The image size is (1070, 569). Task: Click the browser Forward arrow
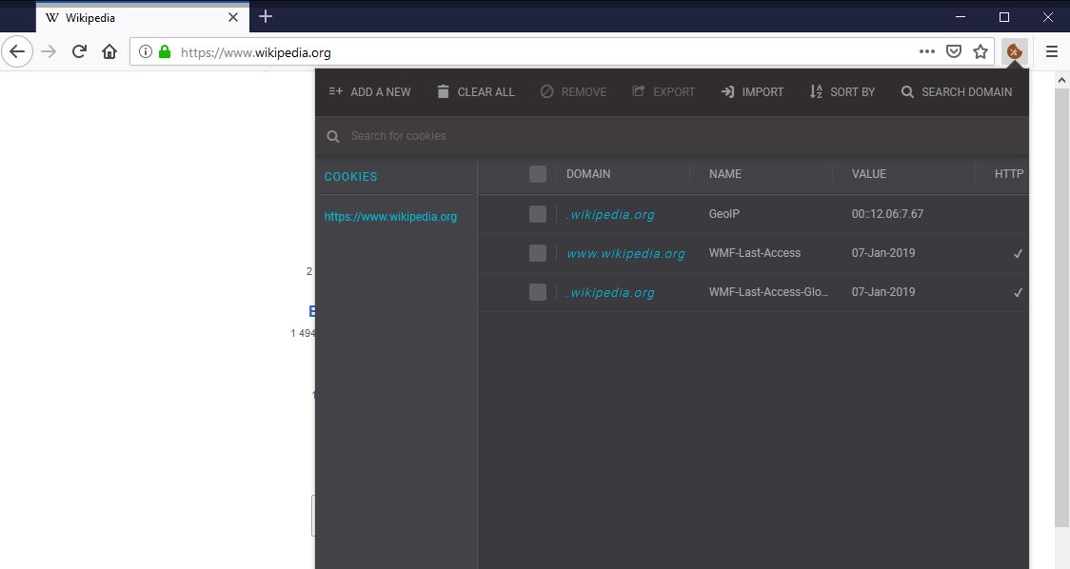[x=49, y=51]
